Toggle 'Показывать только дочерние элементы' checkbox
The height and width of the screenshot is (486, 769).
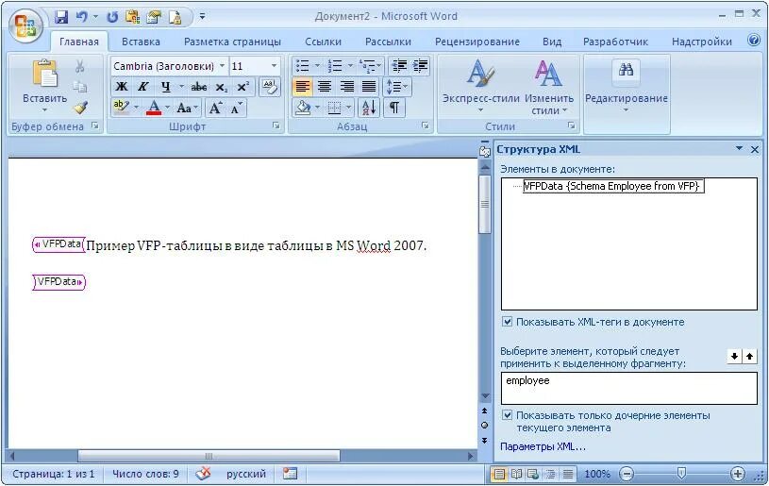tap(508, 415)
